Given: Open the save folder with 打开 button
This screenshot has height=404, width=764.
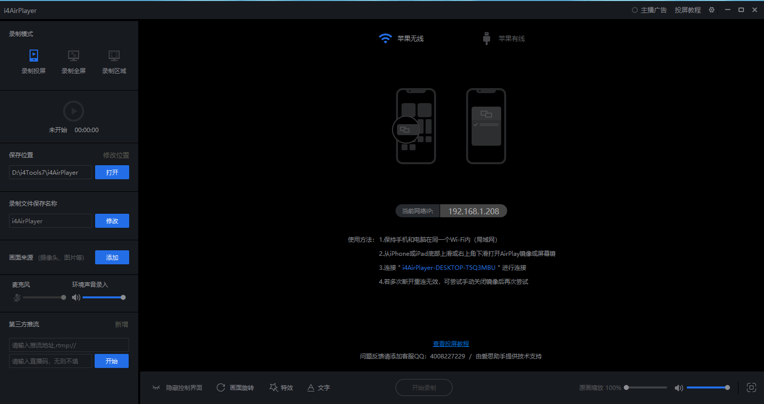Looking at the screenshot, I should 112,172.
